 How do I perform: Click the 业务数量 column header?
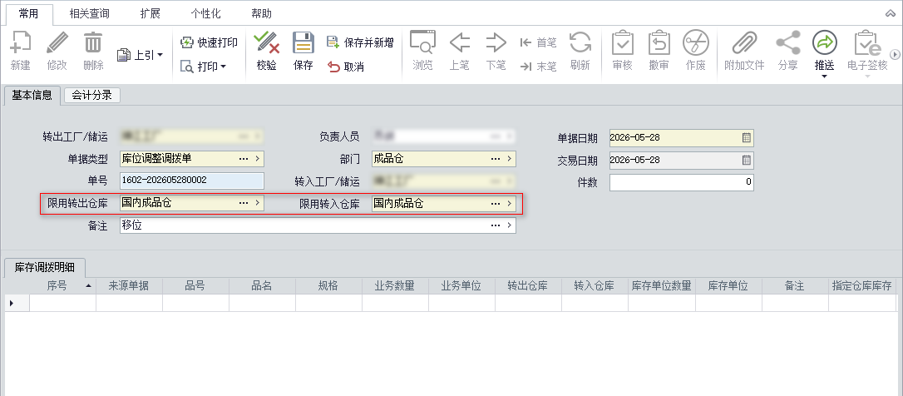click(x=395, y=286)
